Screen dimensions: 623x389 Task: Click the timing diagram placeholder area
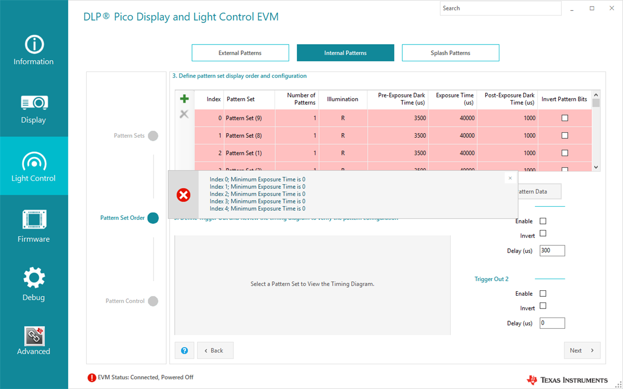pyautogui.click(x=313, y=285)
